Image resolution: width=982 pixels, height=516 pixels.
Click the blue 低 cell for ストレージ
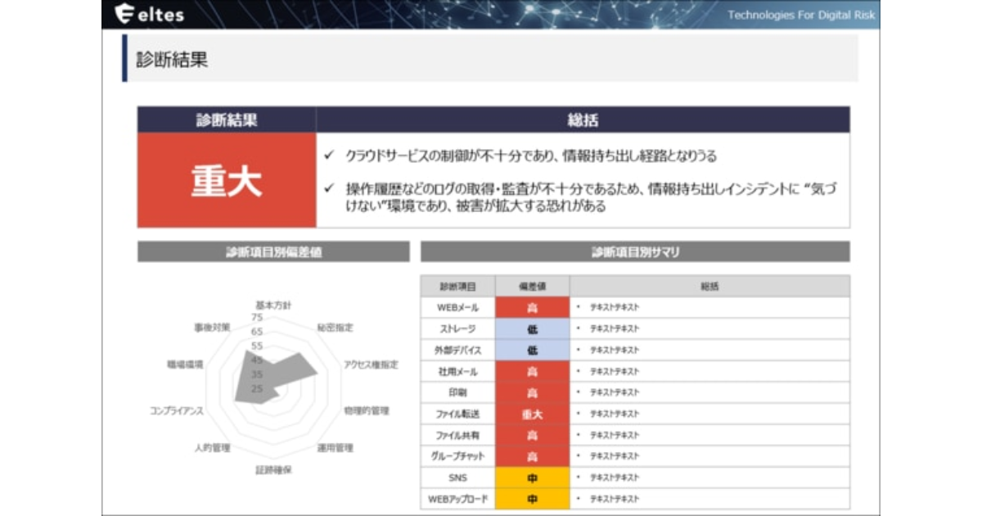coord(532,329)
